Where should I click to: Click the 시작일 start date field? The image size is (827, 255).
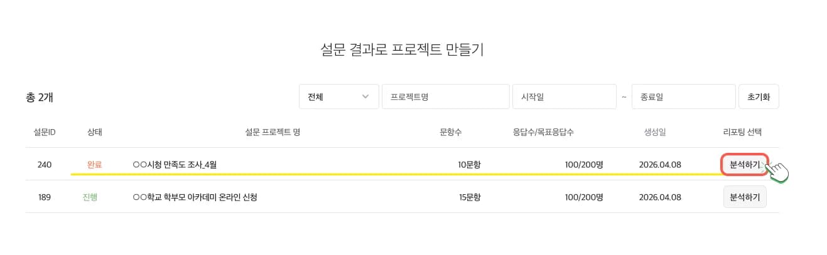coord(564,97)
